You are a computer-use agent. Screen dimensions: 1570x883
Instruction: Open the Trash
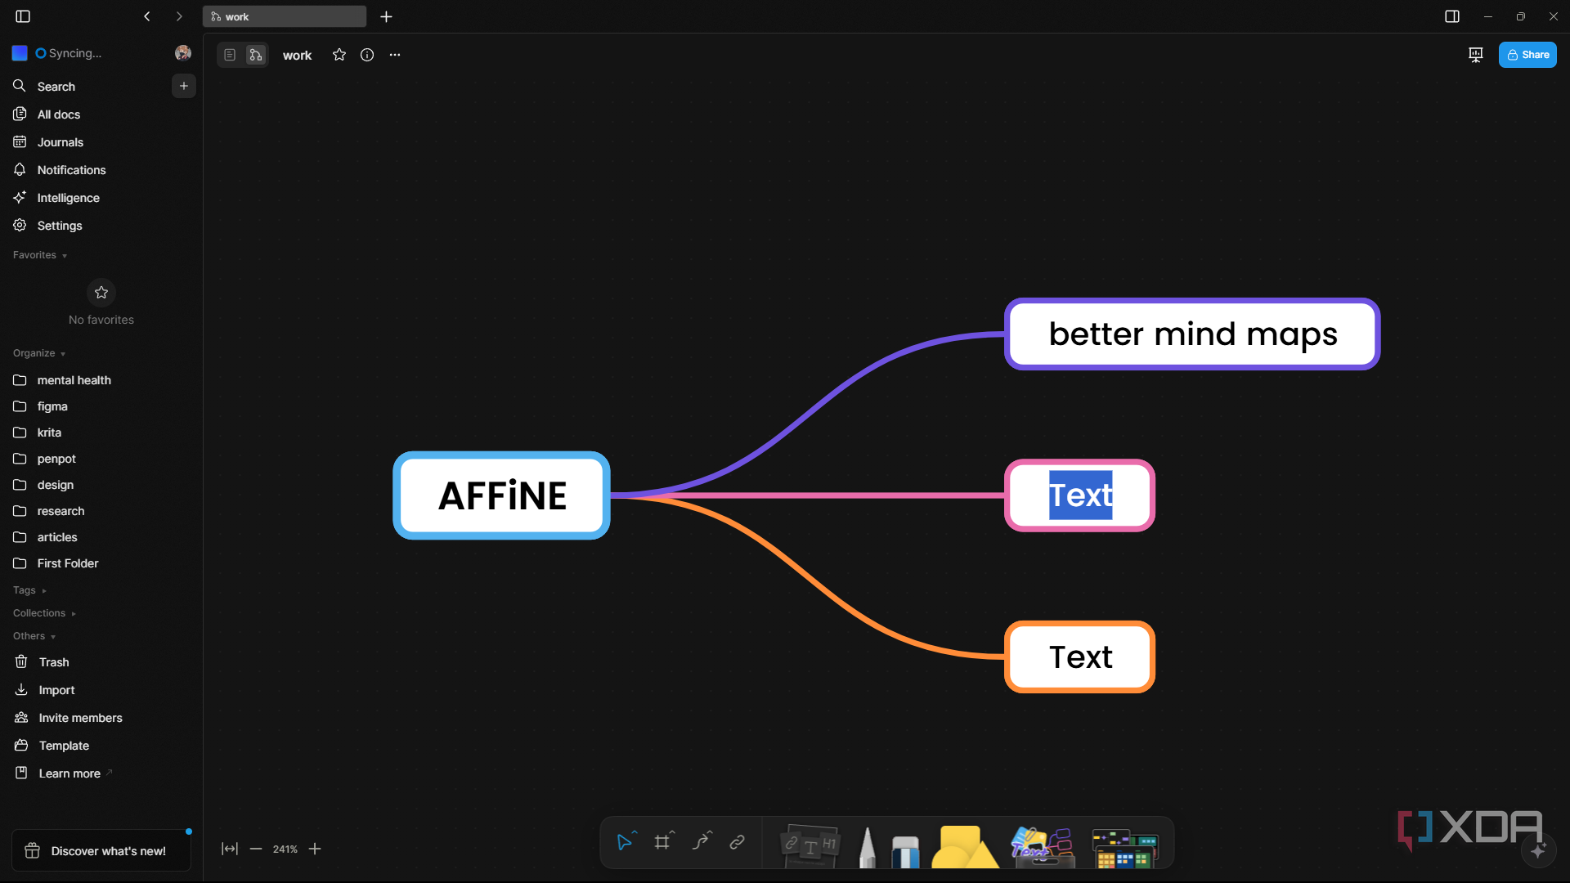(101, 662)
